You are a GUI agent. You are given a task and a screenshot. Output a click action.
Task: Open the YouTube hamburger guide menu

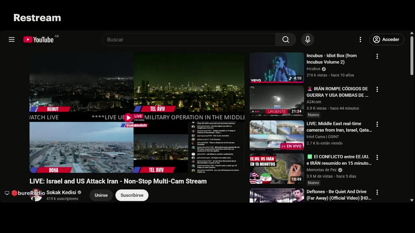tap(12, 39)
